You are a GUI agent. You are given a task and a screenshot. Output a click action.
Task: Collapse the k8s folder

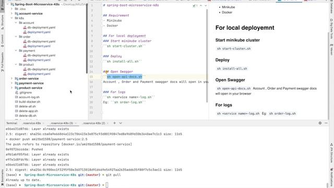pyautogui.click(x=11, y=18)
